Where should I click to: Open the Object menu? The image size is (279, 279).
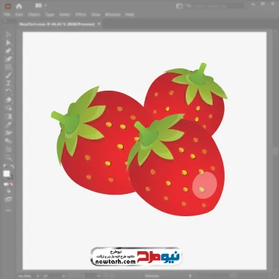point(34,15)
